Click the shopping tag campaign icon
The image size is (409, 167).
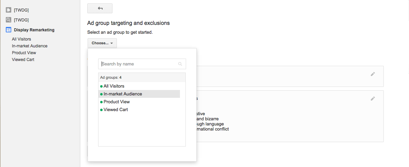point(9,10)
